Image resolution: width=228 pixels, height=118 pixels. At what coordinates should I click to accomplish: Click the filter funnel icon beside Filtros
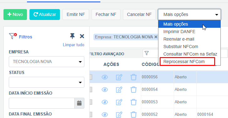13,36
